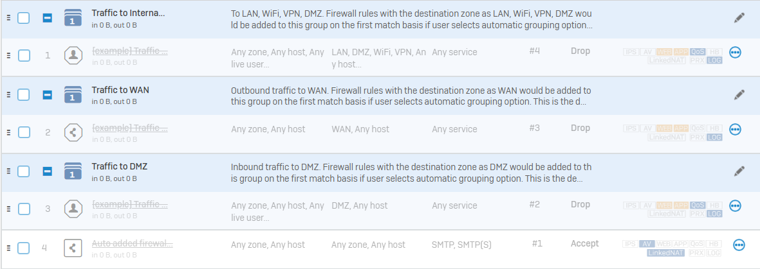Viewport: 760px width, 269px height.
Task: Collapse the Traffic to WAN group
Action: tap(47, 95)
